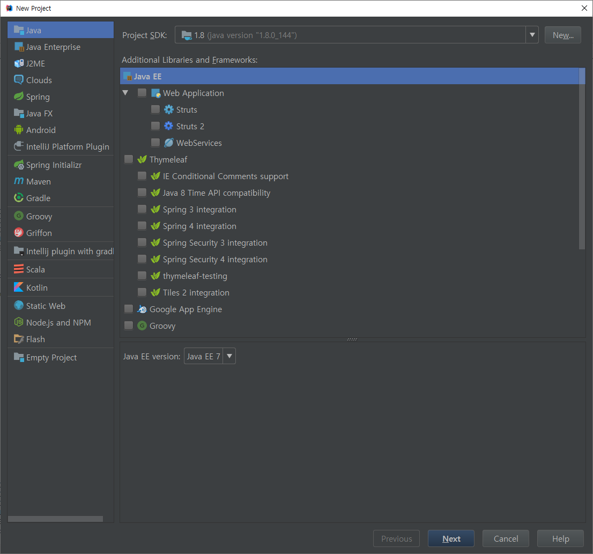Enable Java 8 Time API compatibility checkbox

[142, 193]
